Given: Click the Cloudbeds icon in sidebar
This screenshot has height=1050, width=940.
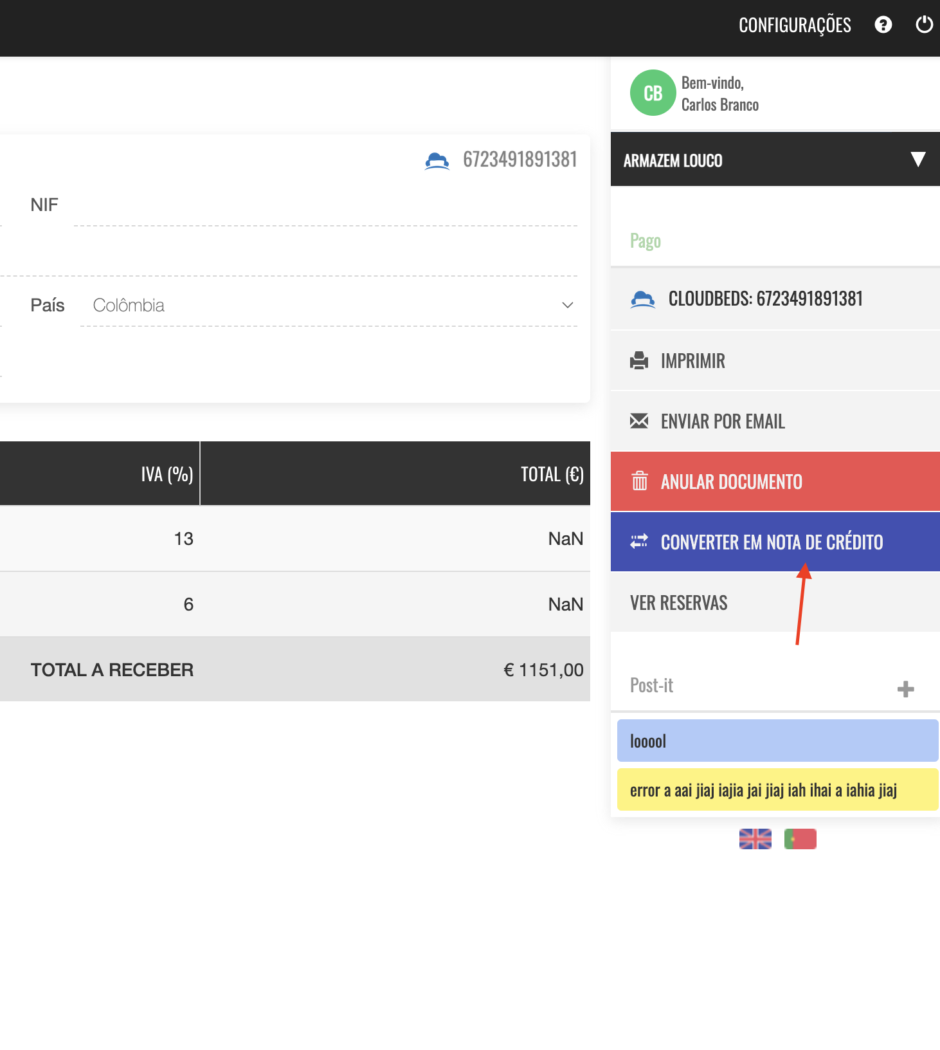Looking at the screenshot, I should click(x=642, y=299).
